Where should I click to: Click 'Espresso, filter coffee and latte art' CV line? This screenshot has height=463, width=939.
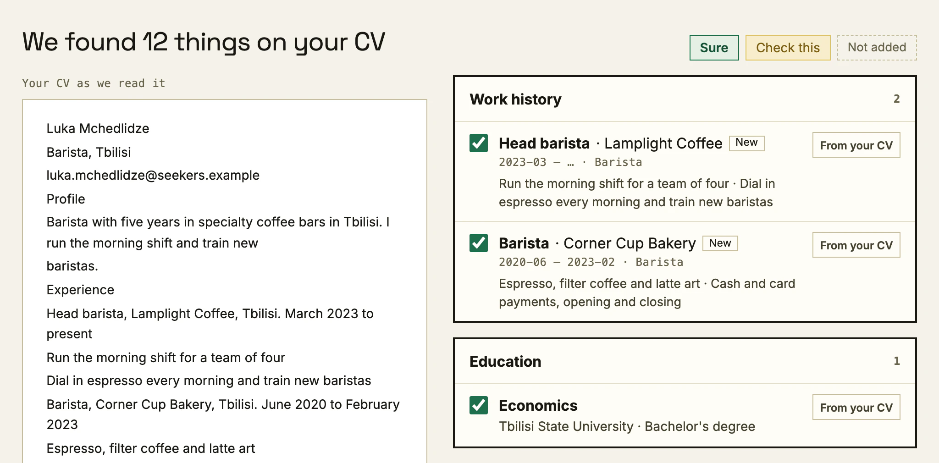150,448
